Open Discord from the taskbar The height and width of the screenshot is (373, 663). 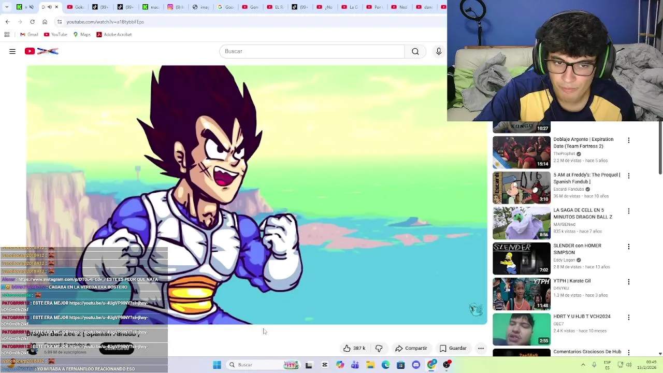tap(416, 365)
